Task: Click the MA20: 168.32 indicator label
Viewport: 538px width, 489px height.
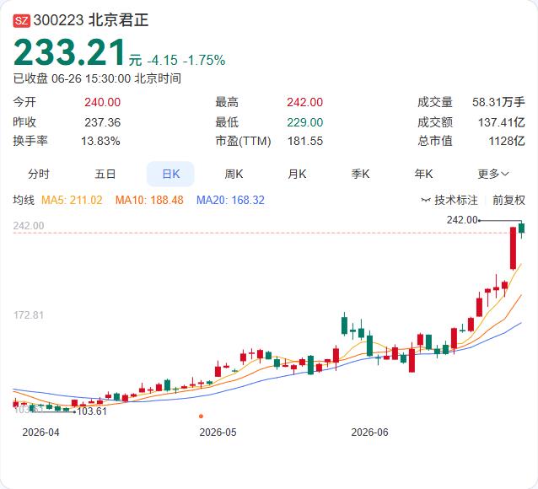Action: click(x=230, y=200)
